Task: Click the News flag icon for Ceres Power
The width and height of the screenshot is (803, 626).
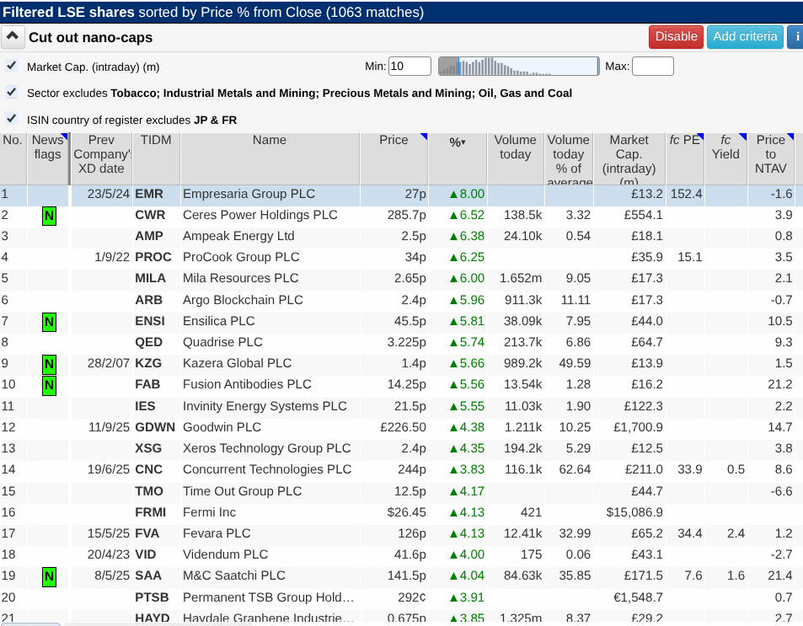Action: coord(49,216)
